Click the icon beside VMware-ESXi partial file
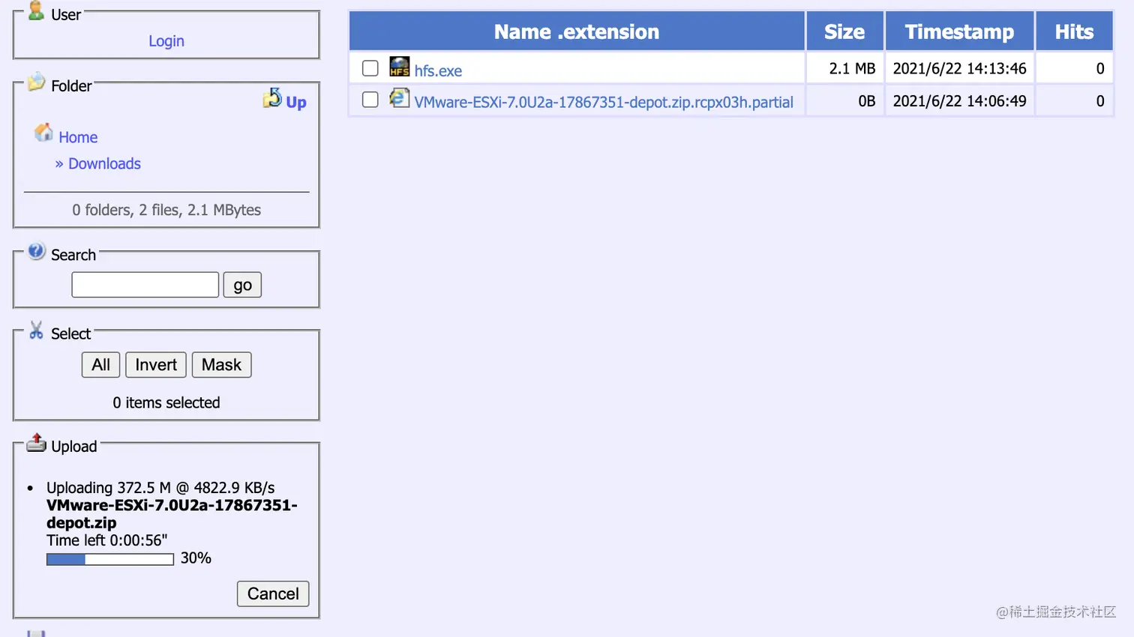Screen dimensions: 1134x637 (399, 98)
